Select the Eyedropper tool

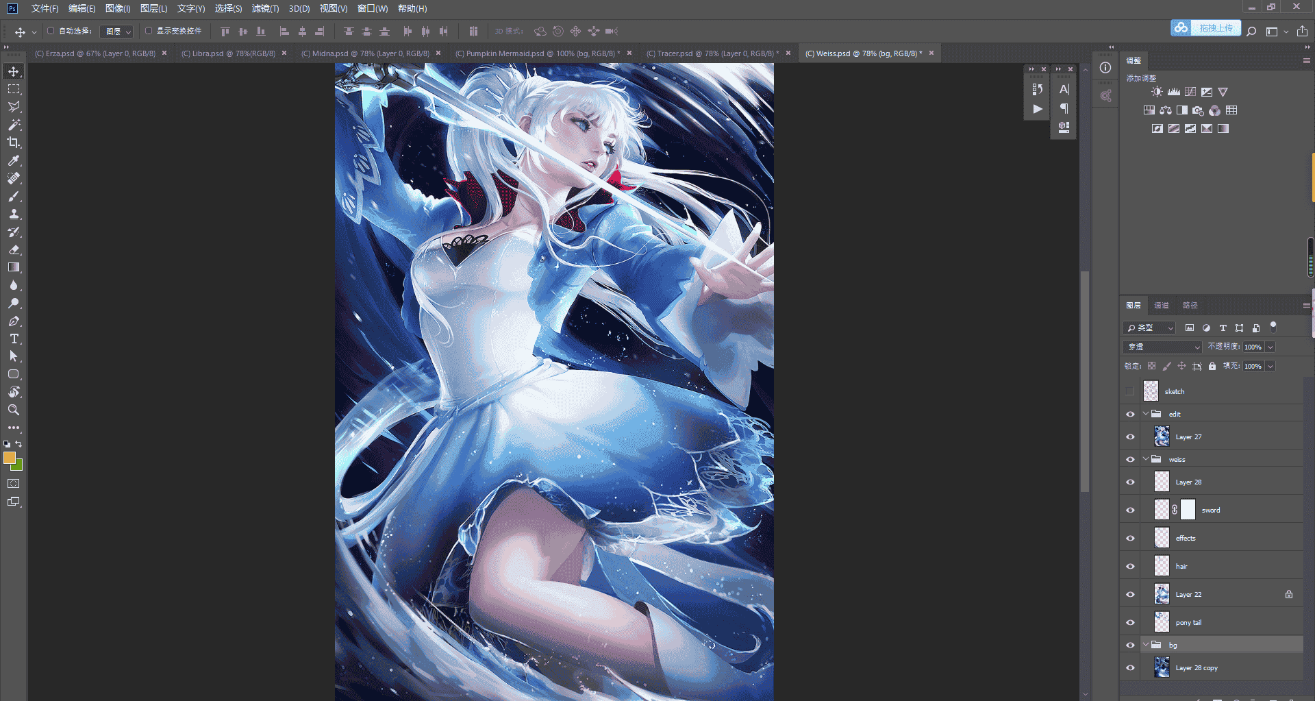click(x=14, y=160)
